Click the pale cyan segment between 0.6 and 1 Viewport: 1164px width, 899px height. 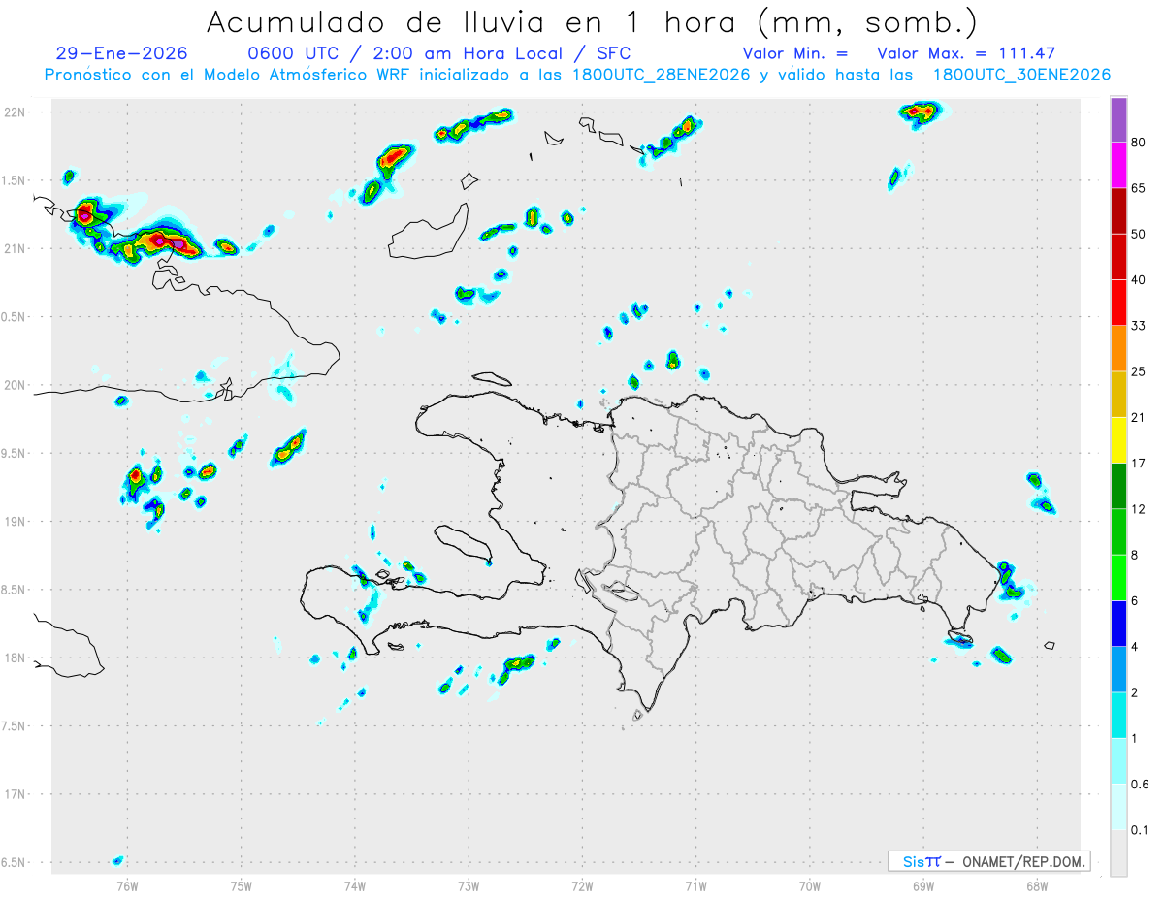pos(1118,760)
